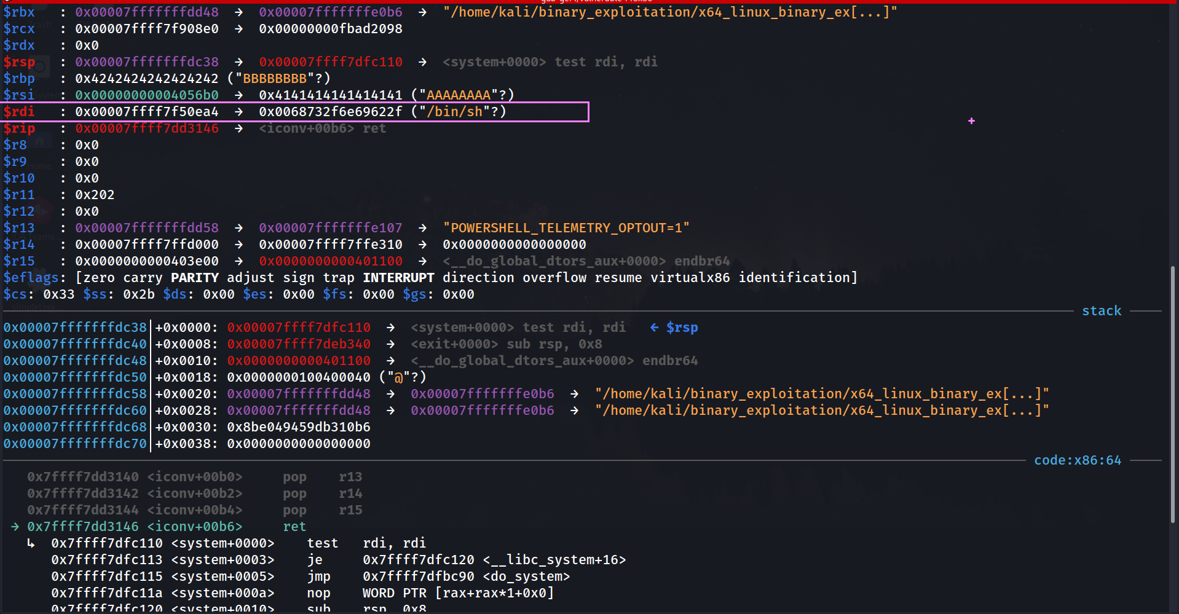Click the branch arrow before system+0000 in disassembly

(x=31, y=543)
